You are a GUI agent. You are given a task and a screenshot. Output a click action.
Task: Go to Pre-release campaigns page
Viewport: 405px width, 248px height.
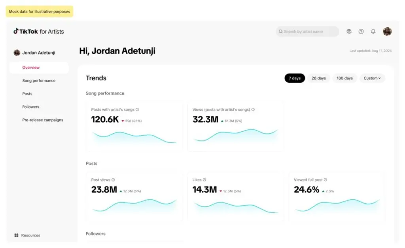[44, 120]
